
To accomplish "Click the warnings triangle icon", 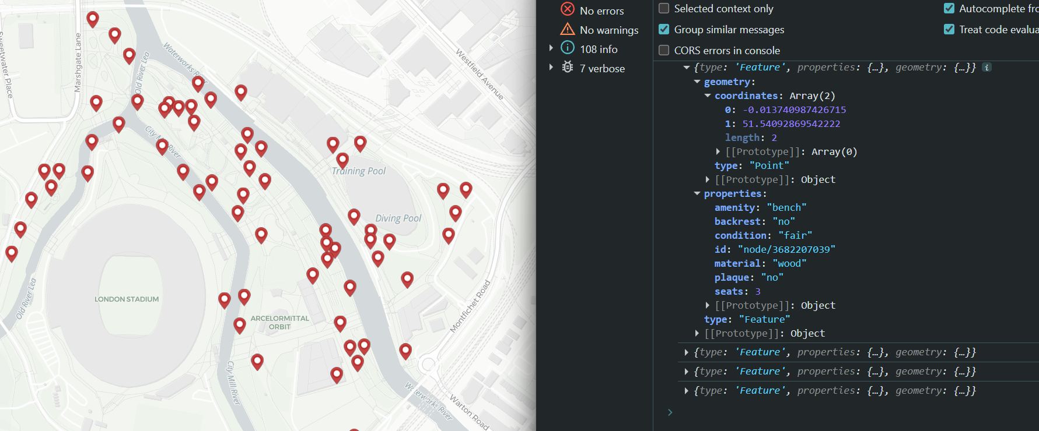I will 567,29.
